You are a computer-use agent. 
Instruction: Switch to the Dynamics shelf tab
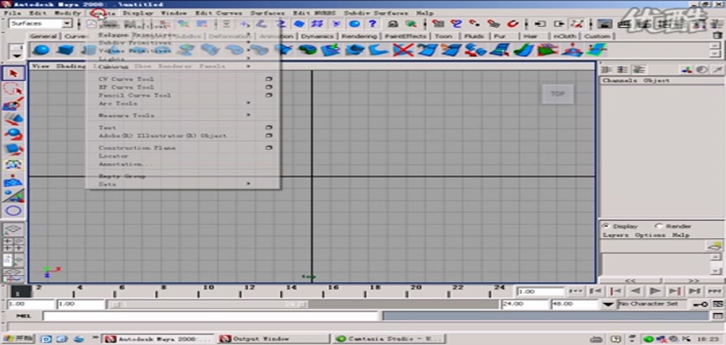click(x=320, y=36)
